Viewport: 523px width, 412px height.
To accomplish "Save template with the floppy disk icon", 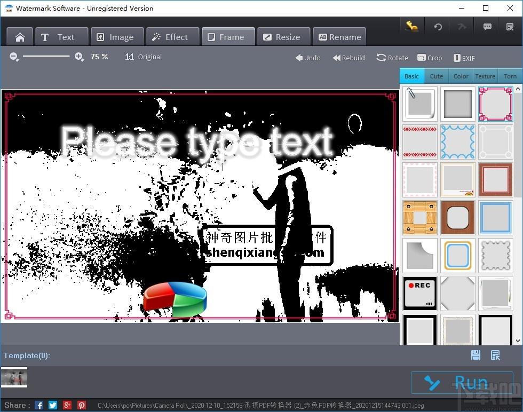I will [476, 355].
